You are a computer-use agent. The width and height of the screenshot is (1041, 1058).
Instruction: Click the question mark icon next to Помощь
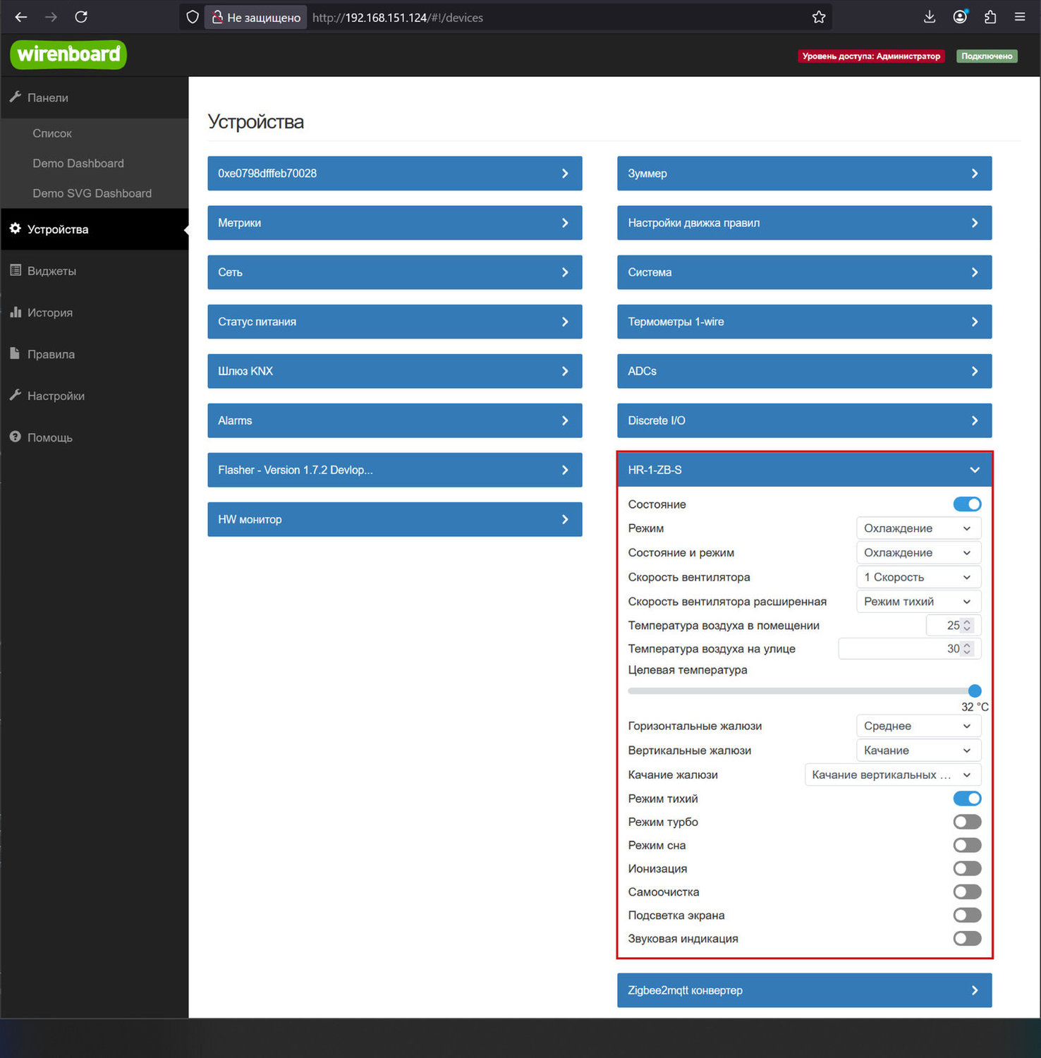coord(16,437)
